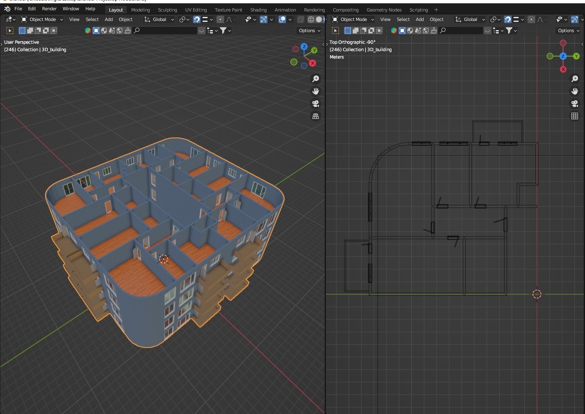The height and width of the screenshot is (414, 585).
Task: Open Add menu in right viewport
Action: pyautogui.click(x=420, y=19)
